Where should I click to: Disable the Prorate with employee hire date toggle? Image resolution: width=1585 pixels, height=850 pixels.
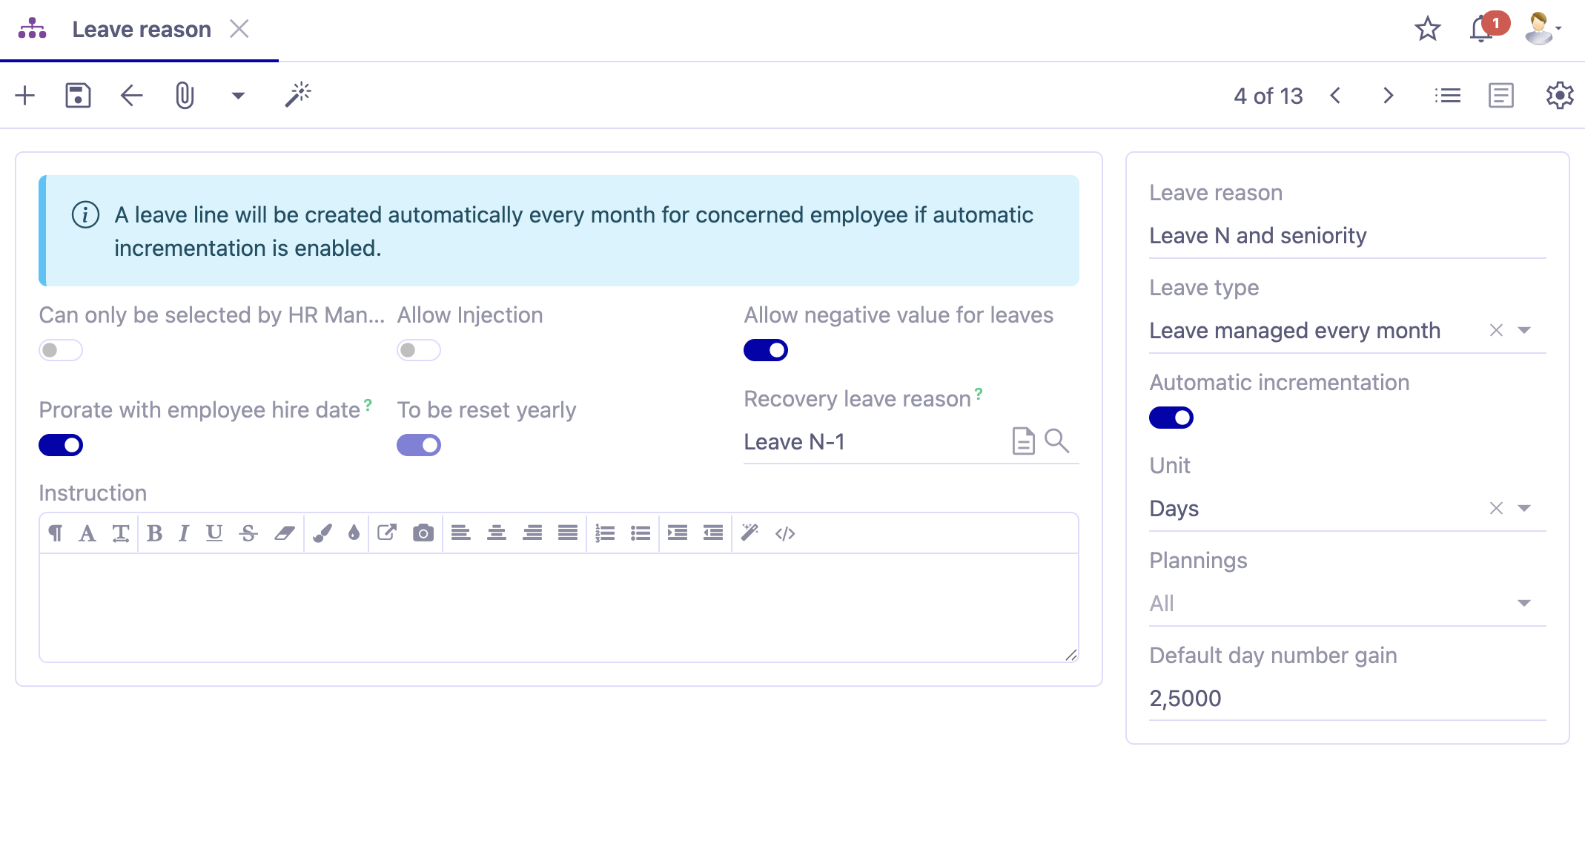pos(60,444)
